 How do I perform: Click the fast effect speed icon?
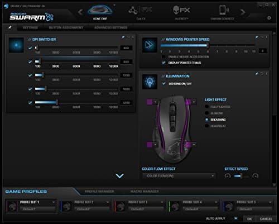pyautogui.click(x=256, y=176)
